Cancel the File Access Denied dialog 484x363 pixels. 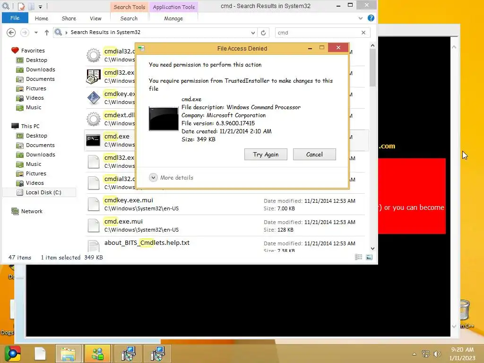tap(314, 155)
